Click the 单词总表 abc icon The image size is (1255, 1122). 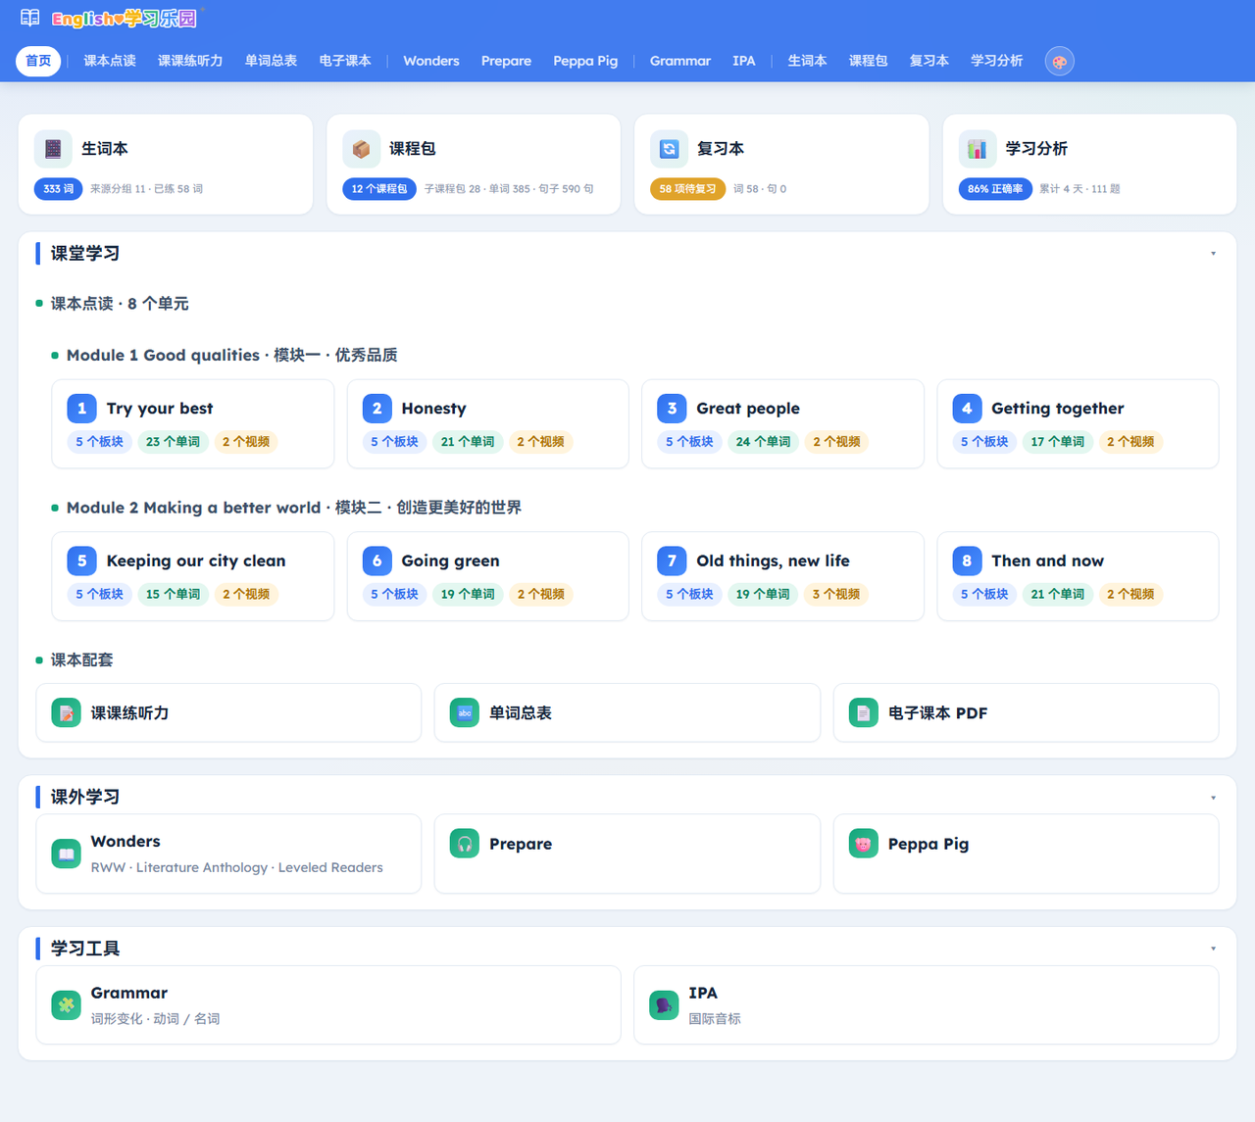(x=465, y=712)
